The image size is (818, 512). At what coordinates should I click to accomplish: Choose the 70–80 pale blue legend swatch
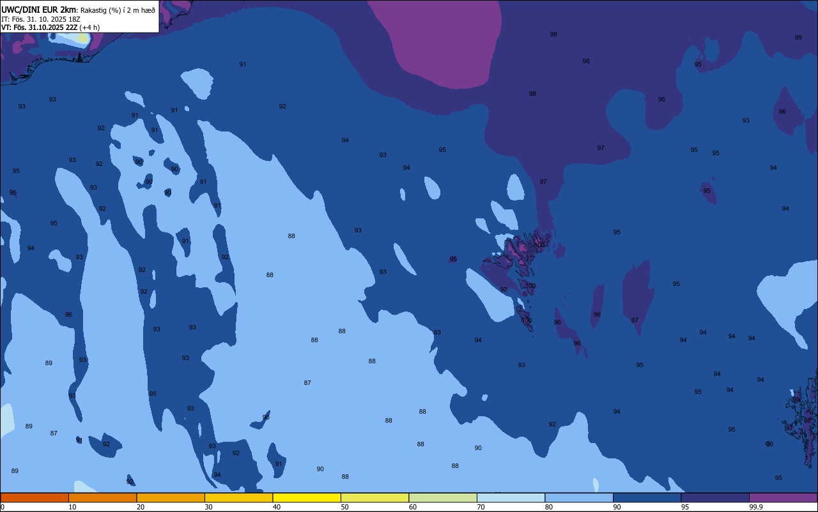511,497
